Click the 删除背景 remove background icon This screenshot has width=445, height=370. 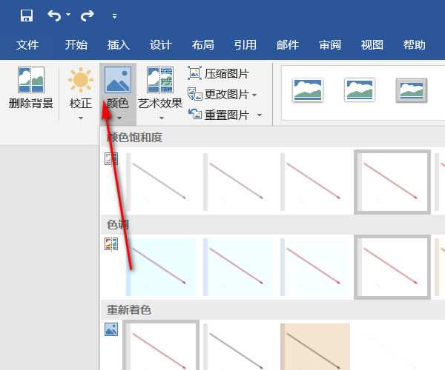[x=31, y=80]
